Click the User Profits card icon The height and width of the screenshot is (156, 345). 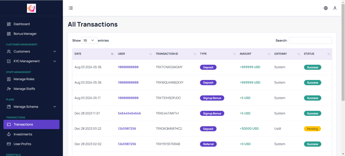click(x=9, y=144)
